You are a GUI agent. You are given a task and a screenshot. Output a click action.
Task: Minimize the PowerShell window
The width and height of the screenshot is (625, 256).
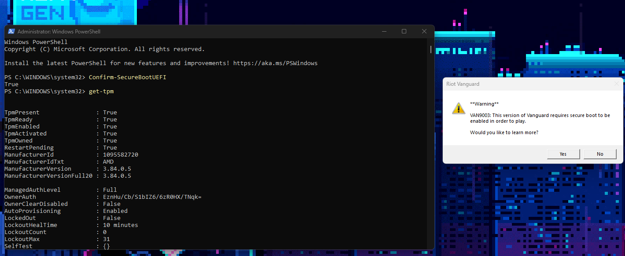(x=384, y=32)
